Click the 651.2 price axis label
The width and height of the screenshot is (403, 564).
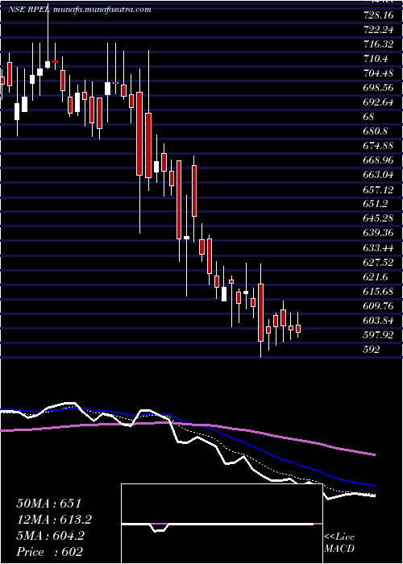tap(376, 204)
